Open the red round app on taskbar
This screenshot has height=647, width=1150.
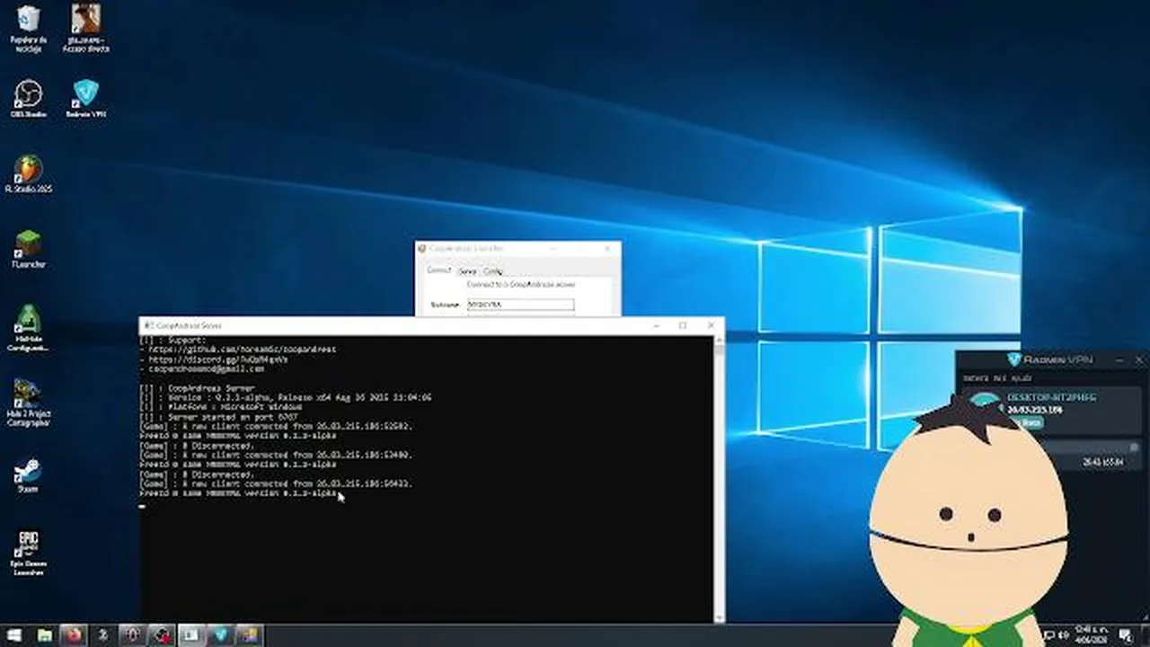point(73,635)
